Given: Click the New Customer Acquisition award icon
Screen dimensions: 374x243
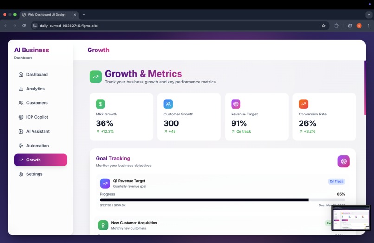Looking at the screenshot, I should pos(103,225).
